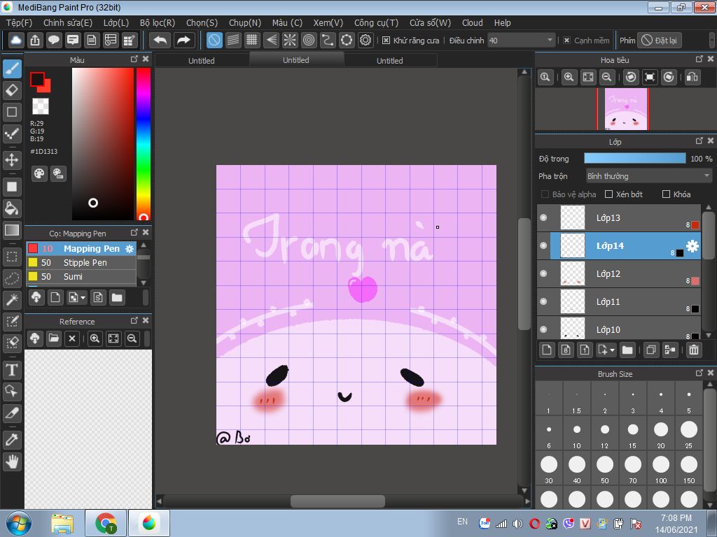Select the Magic Wand tool

[x=12, y=299]
